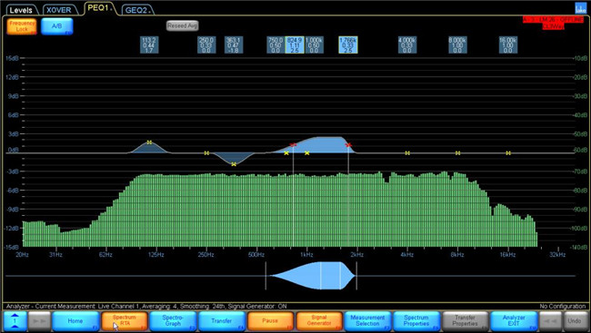Toggle the Signal Generator off
Viewport: 591px width, 333px height.
(x=319, y=321)
